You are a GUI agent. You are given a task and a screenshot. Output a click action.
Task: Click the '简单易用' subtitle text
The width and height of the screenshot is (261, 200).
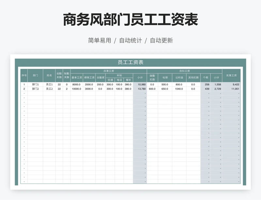point(100,40)
